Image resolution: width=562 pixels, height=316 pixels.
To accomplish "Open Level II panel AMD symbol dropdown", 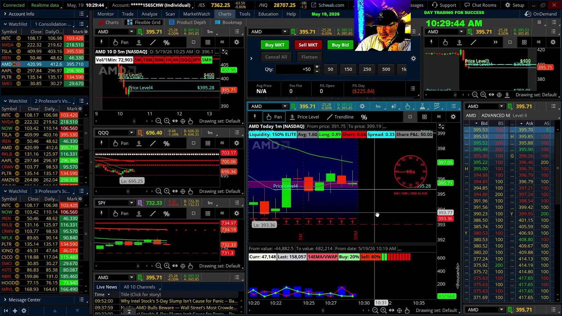I will coord(501,106).
